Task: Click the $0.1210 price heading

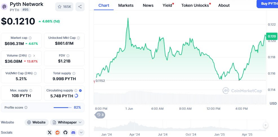Action: point(18,21)
